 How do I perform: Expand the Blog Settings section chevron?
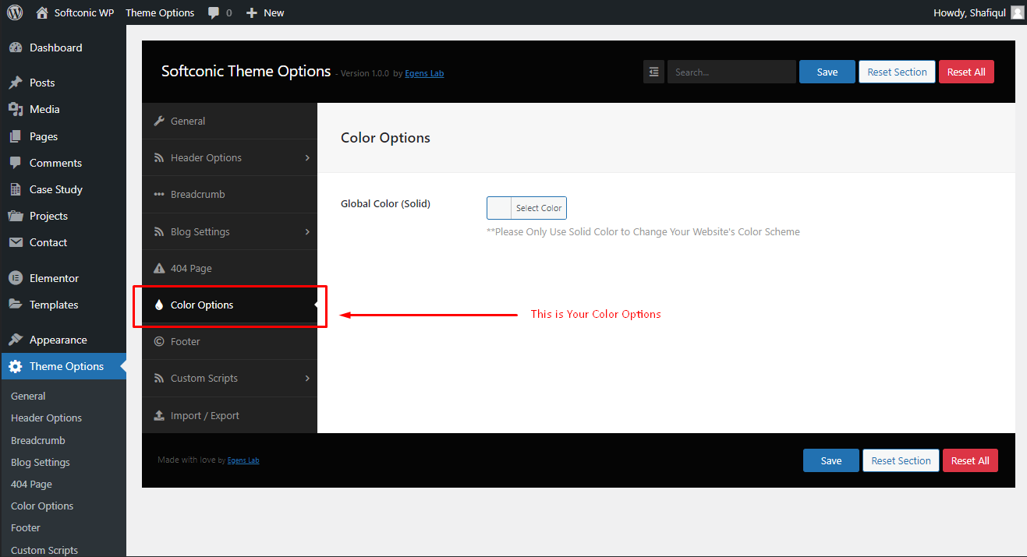[307, 231]
